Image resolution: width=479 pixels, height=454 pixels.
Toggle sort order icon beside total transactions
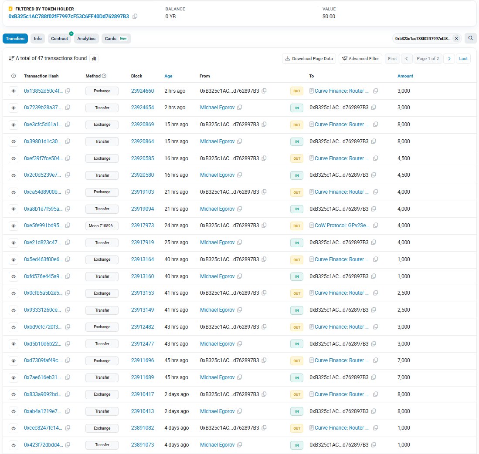[11, 58]
